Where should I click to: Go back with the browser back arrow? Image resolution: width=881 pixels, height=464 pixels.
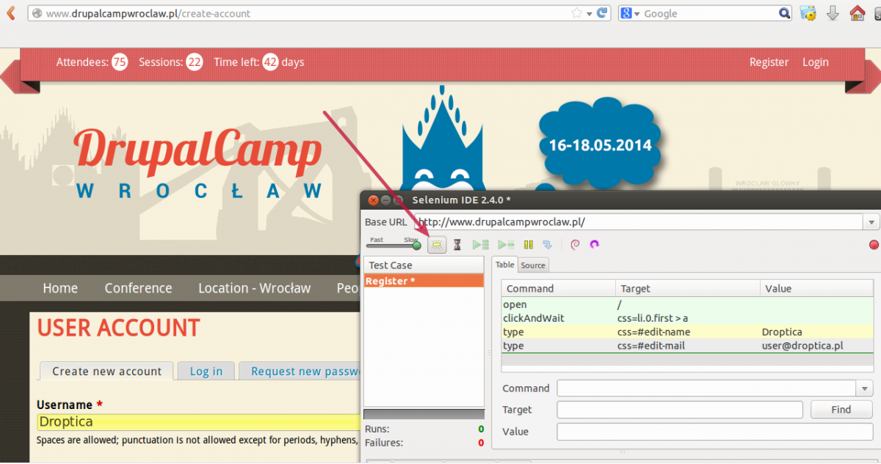coord(10,13)
